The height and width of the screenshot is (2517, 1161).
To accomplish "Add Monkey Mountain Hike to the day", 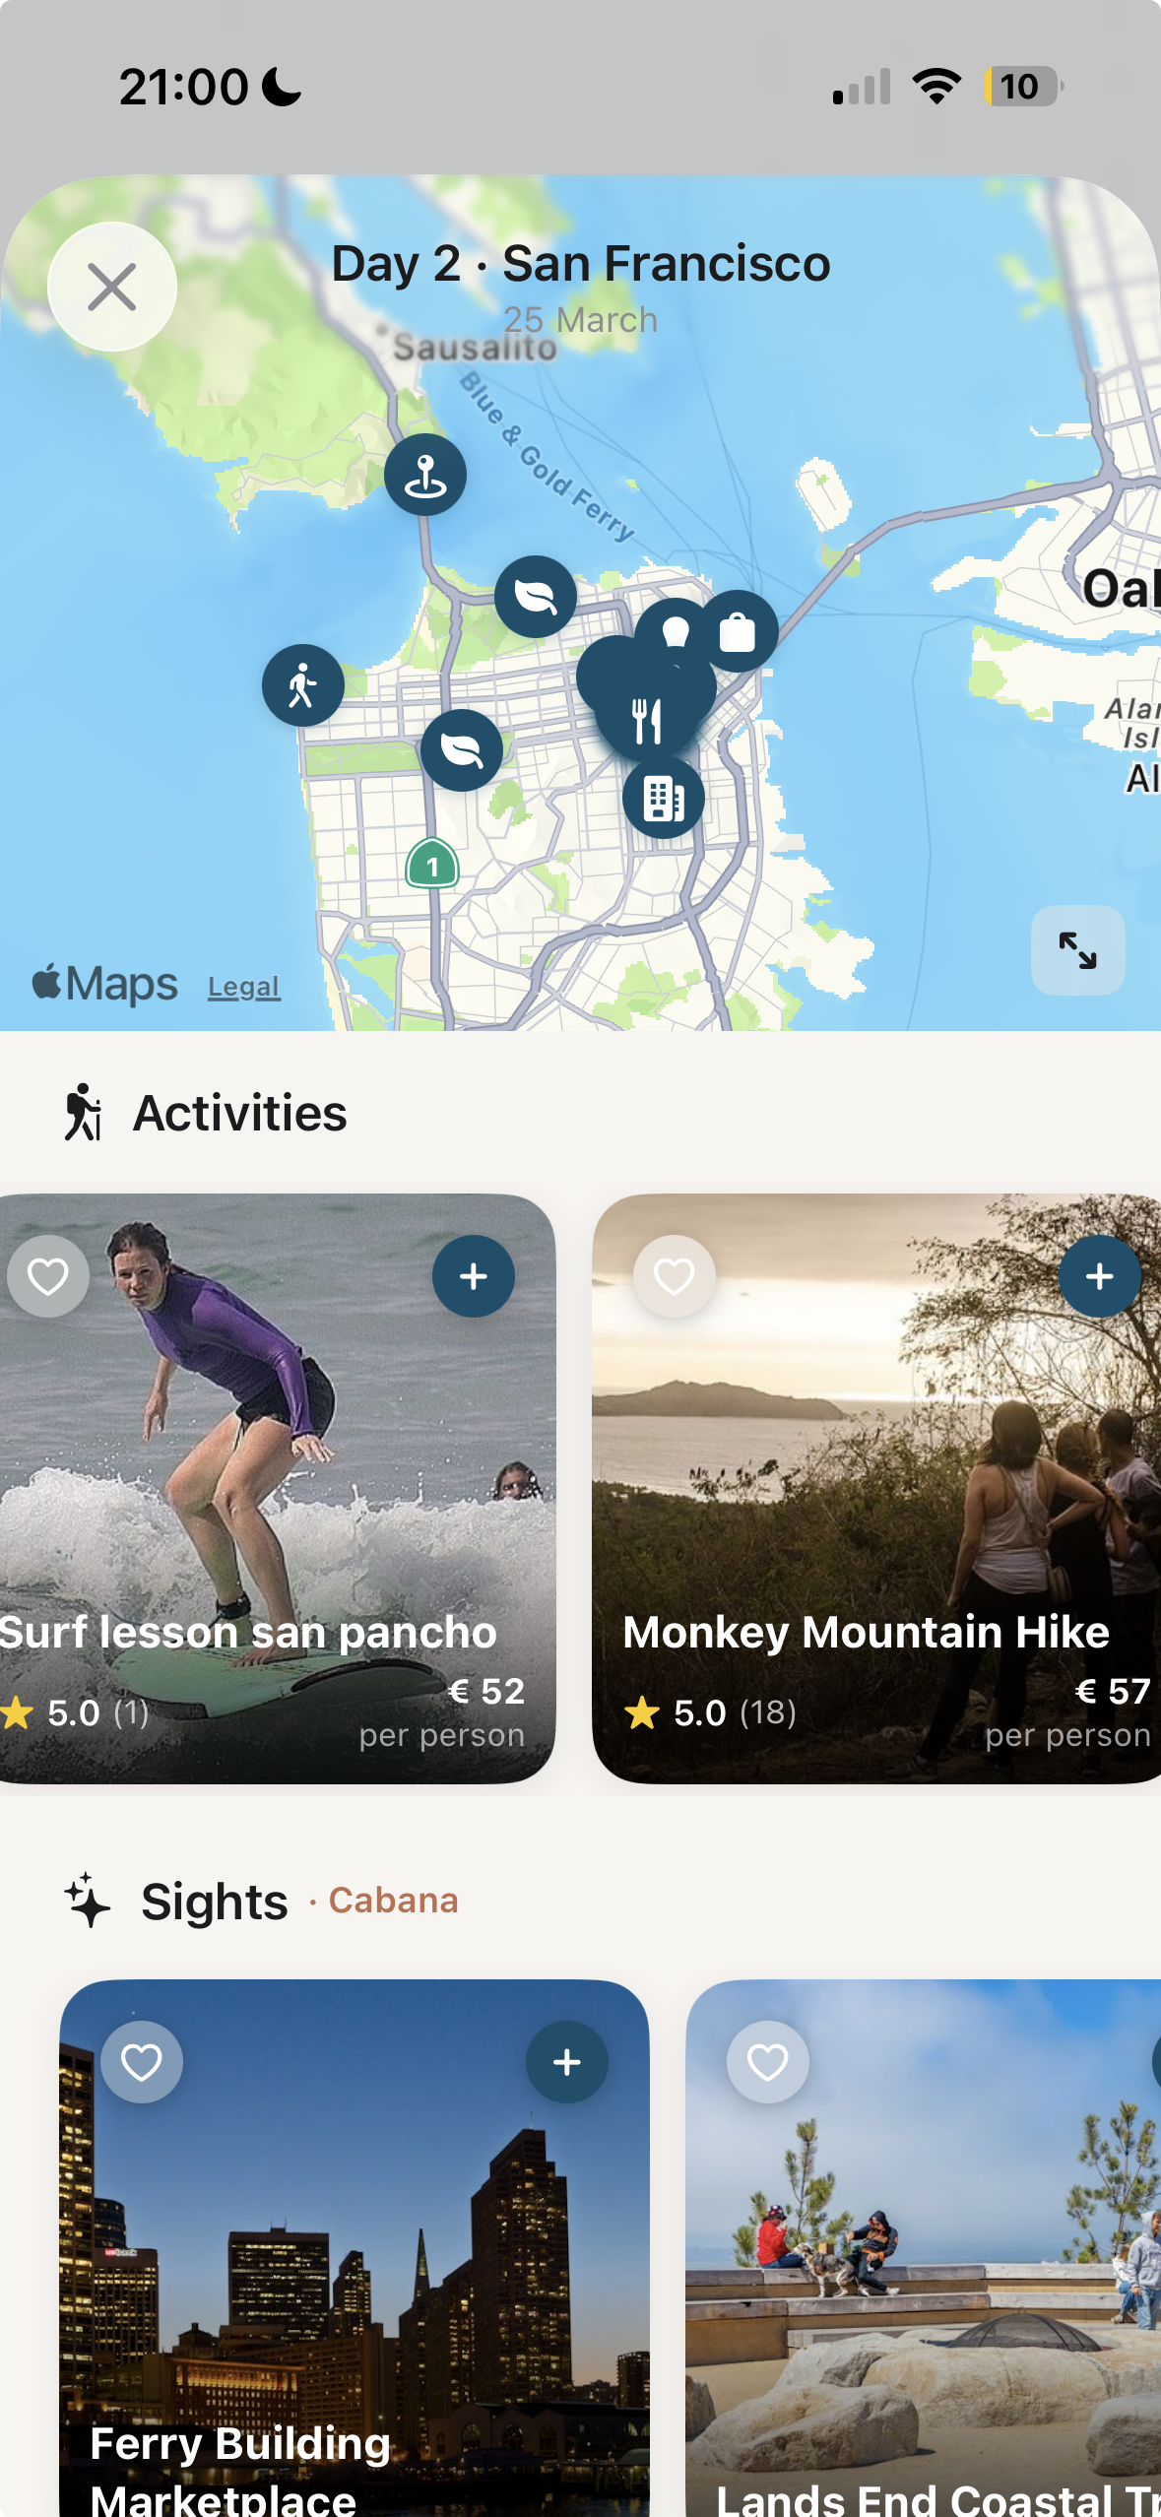I will (x=1100, y=1276).
